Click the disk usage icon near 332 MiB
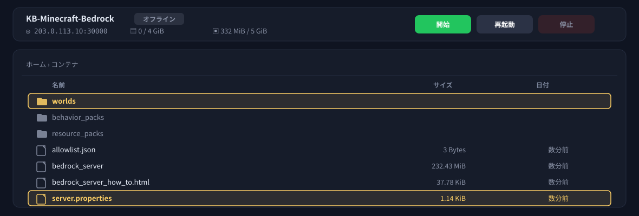The height and width of the screenshot is (216, 639). [x=216, y=31]
